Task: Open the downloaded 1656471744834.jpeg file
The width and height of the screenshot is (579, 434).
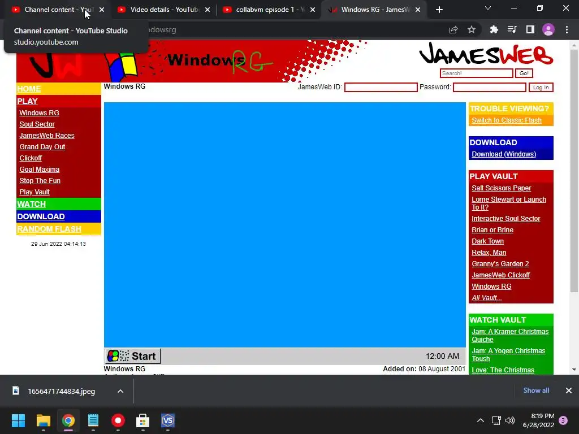Action: pyautogui.click(x=61, y=391)
